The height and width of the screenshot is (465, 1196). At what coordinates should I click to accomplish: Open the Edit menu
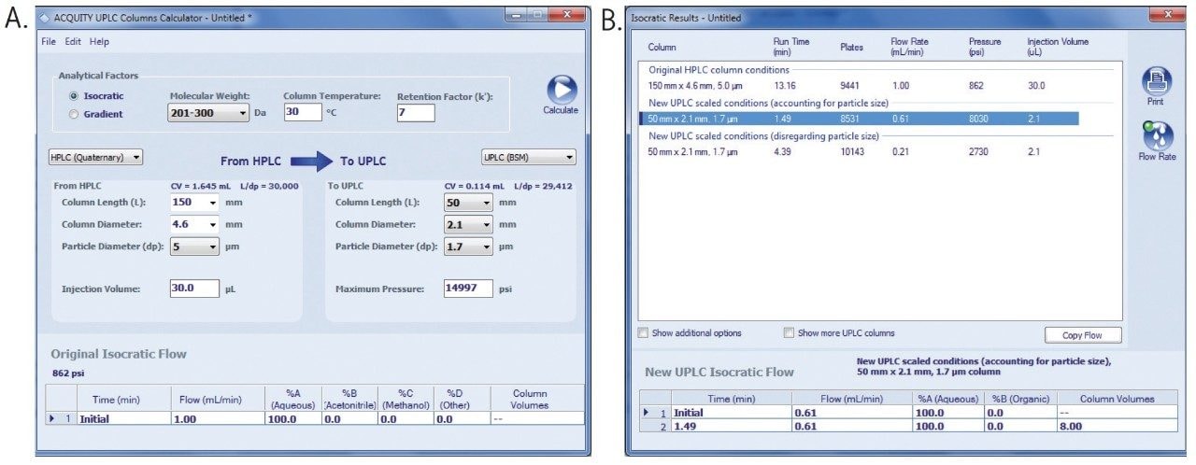[x=73, y=42]
